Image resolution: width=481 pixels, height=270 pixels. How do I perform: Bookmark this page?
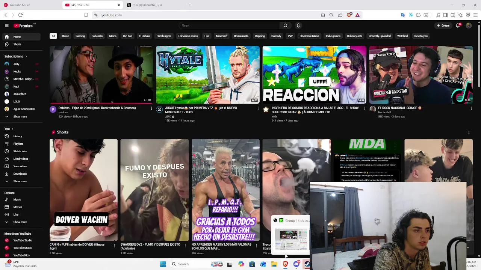click(86, 15)
